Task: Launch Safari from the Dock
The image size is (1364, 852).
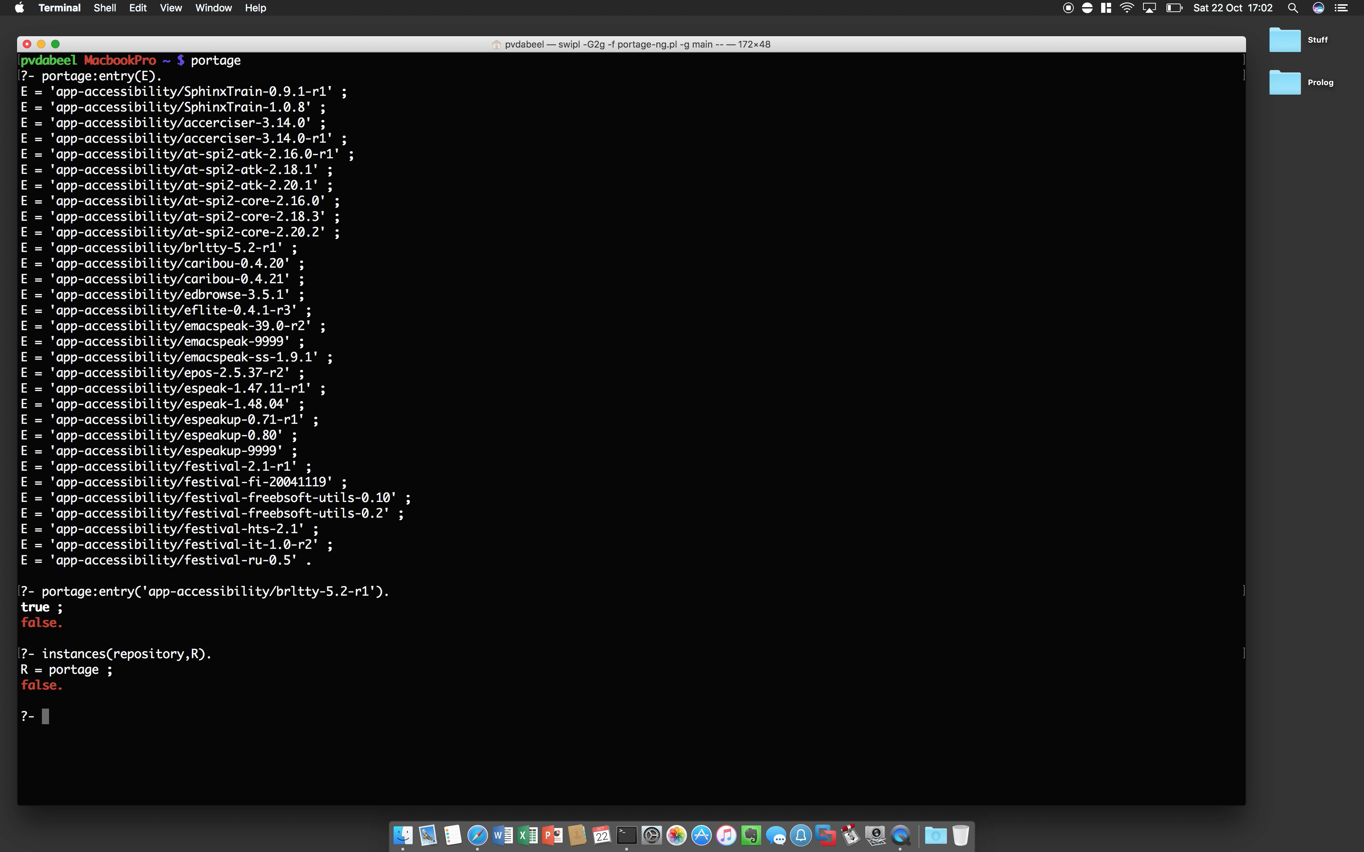Action: point(477,835)
